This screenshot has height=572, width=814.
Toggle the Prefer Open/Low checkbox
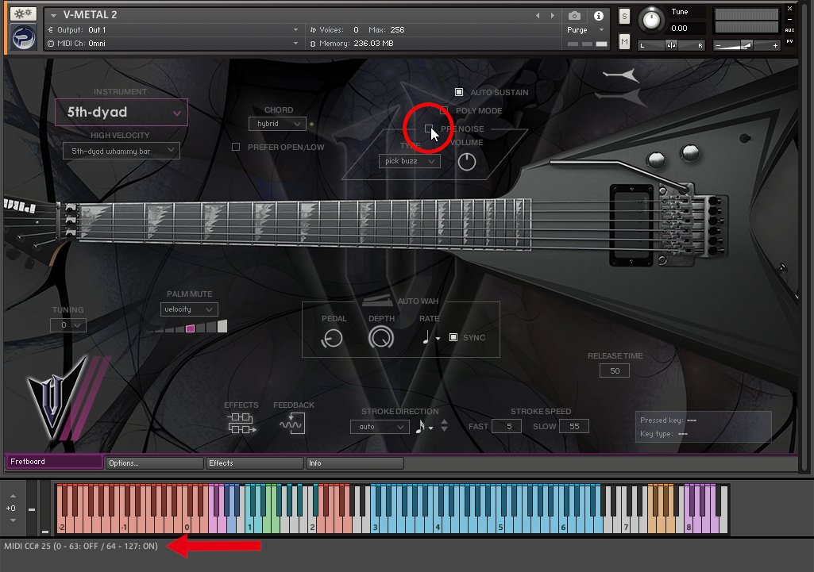click(x=236, y=147)
